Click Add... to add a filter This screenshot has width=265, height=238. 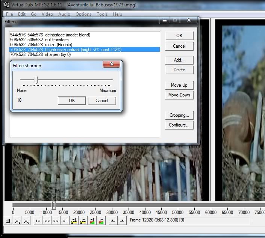tap(179, 60)
